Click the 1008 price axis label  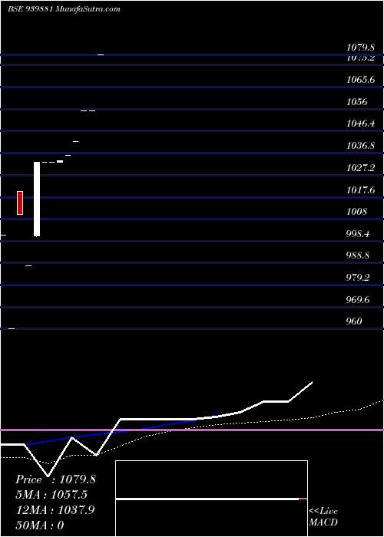pyautogui.click(x=356, y=212)
